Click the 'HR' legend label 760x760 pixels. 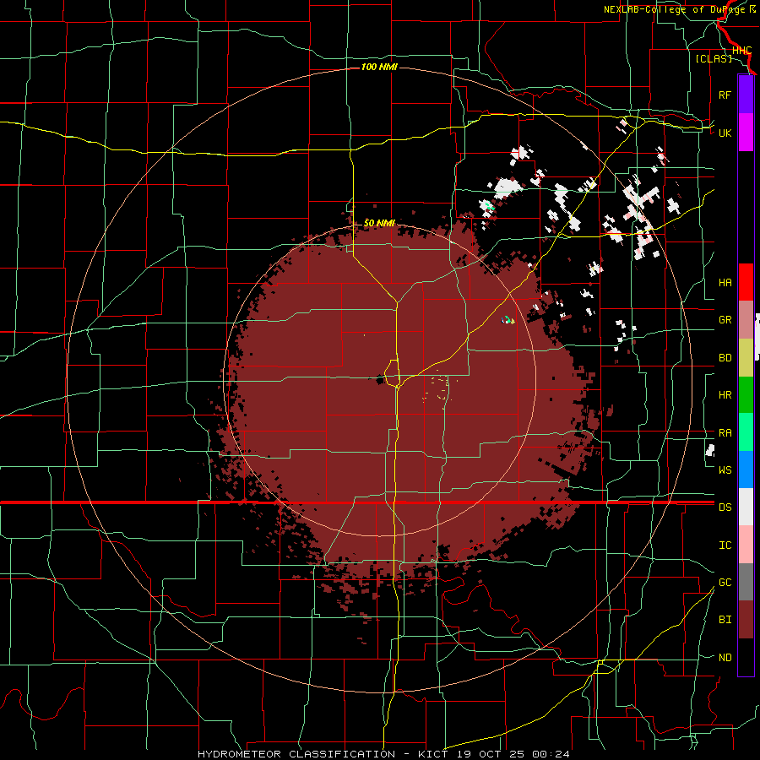pos(725,395)
